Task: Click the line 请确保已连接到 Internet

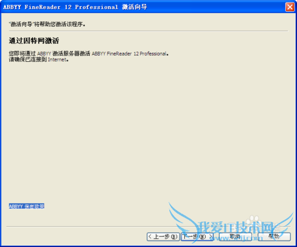Action: (39, 59)
